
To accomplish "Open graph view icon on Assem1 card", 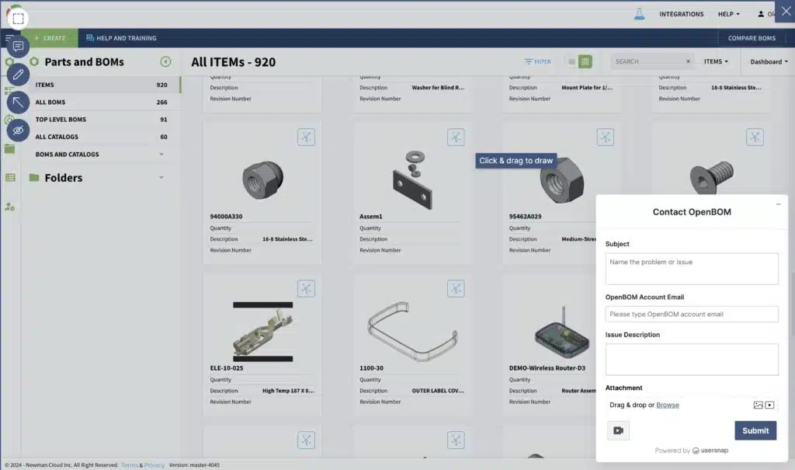I will (x=455, y=137).
